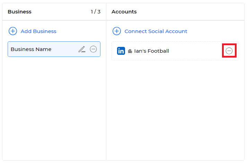Click empty space below the Ian's Football account
Image resolution: width=248 pixels, height=163 pixels.
click(x=175, y=110)
